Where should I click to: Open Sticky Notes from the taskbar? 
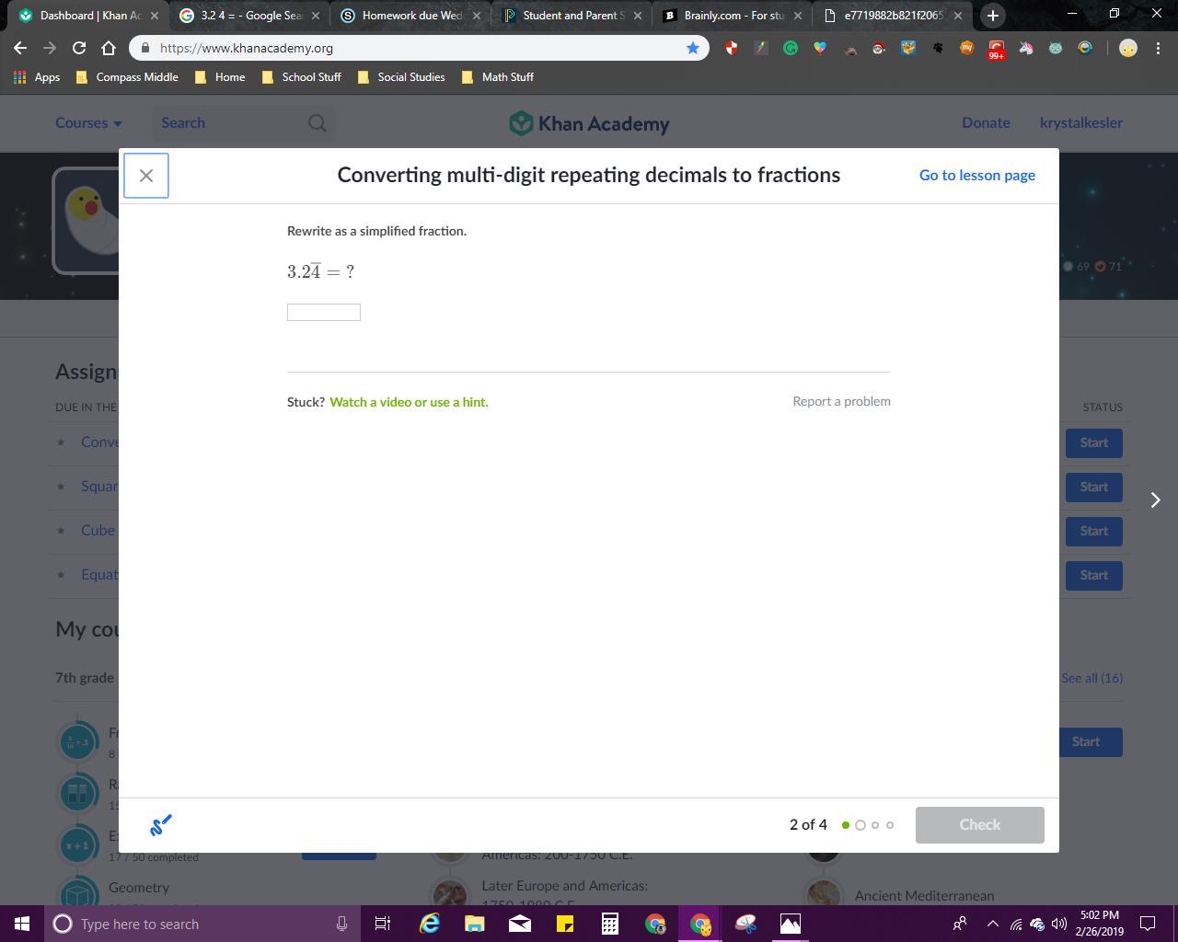tap(564, 924)
